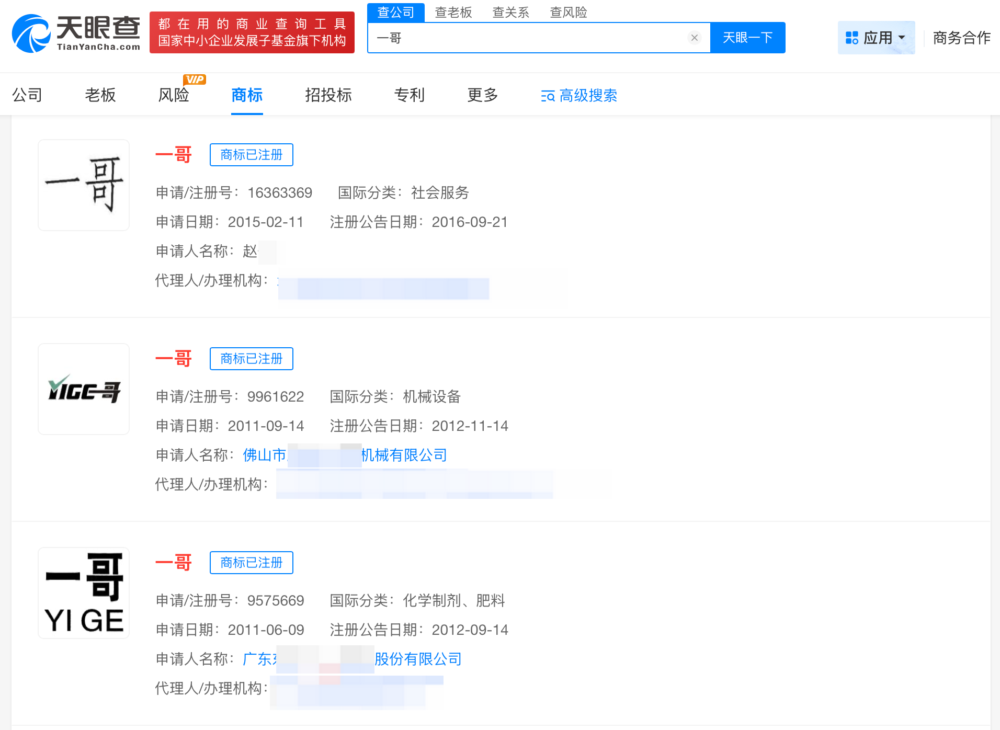Screen dimensions: 1000x730
Task: Switch to 查老板 search tab
Action: click(x=453, y=12)
